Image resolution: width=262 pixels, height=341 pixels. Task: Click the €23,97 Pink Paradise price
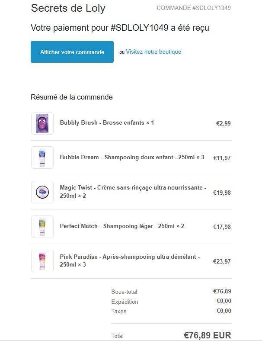coord(222,261)
